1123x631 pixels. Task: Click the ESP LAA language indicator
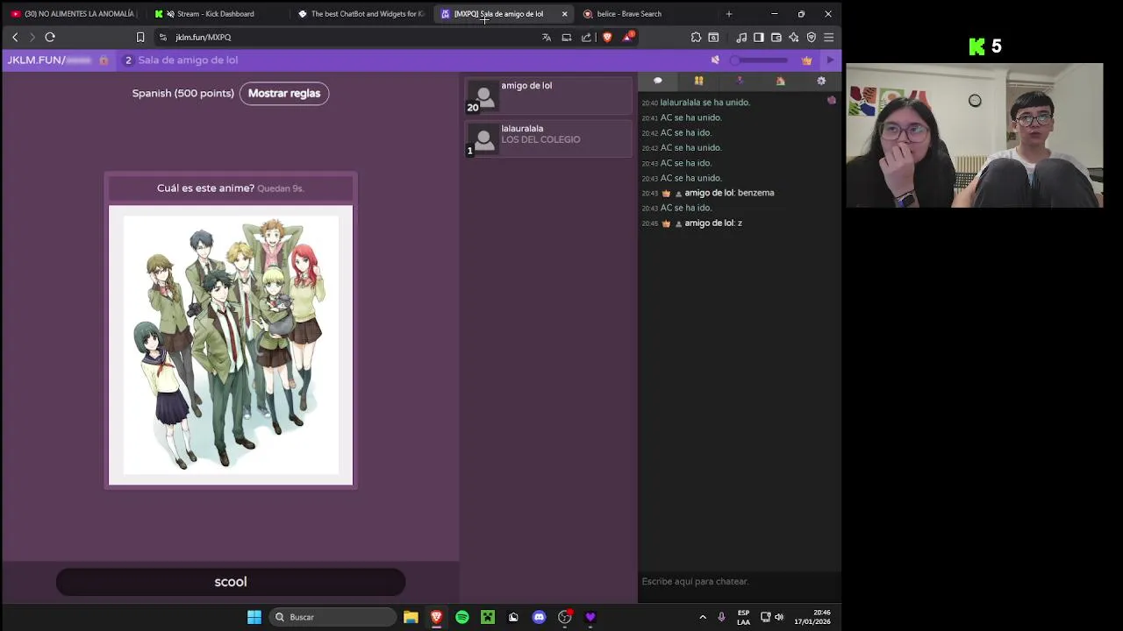pos(743,617)
